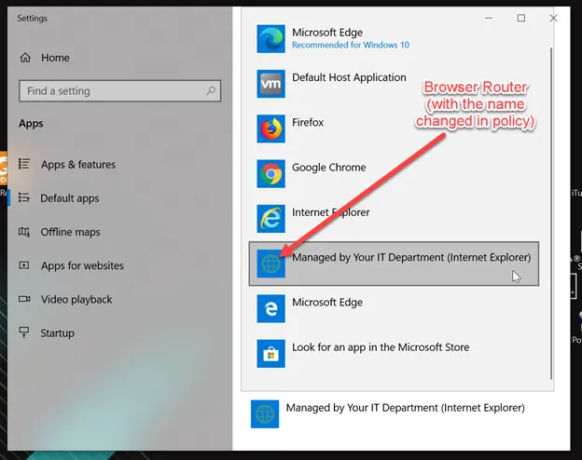Click the search magnifier icon

[x=212, y=91]
